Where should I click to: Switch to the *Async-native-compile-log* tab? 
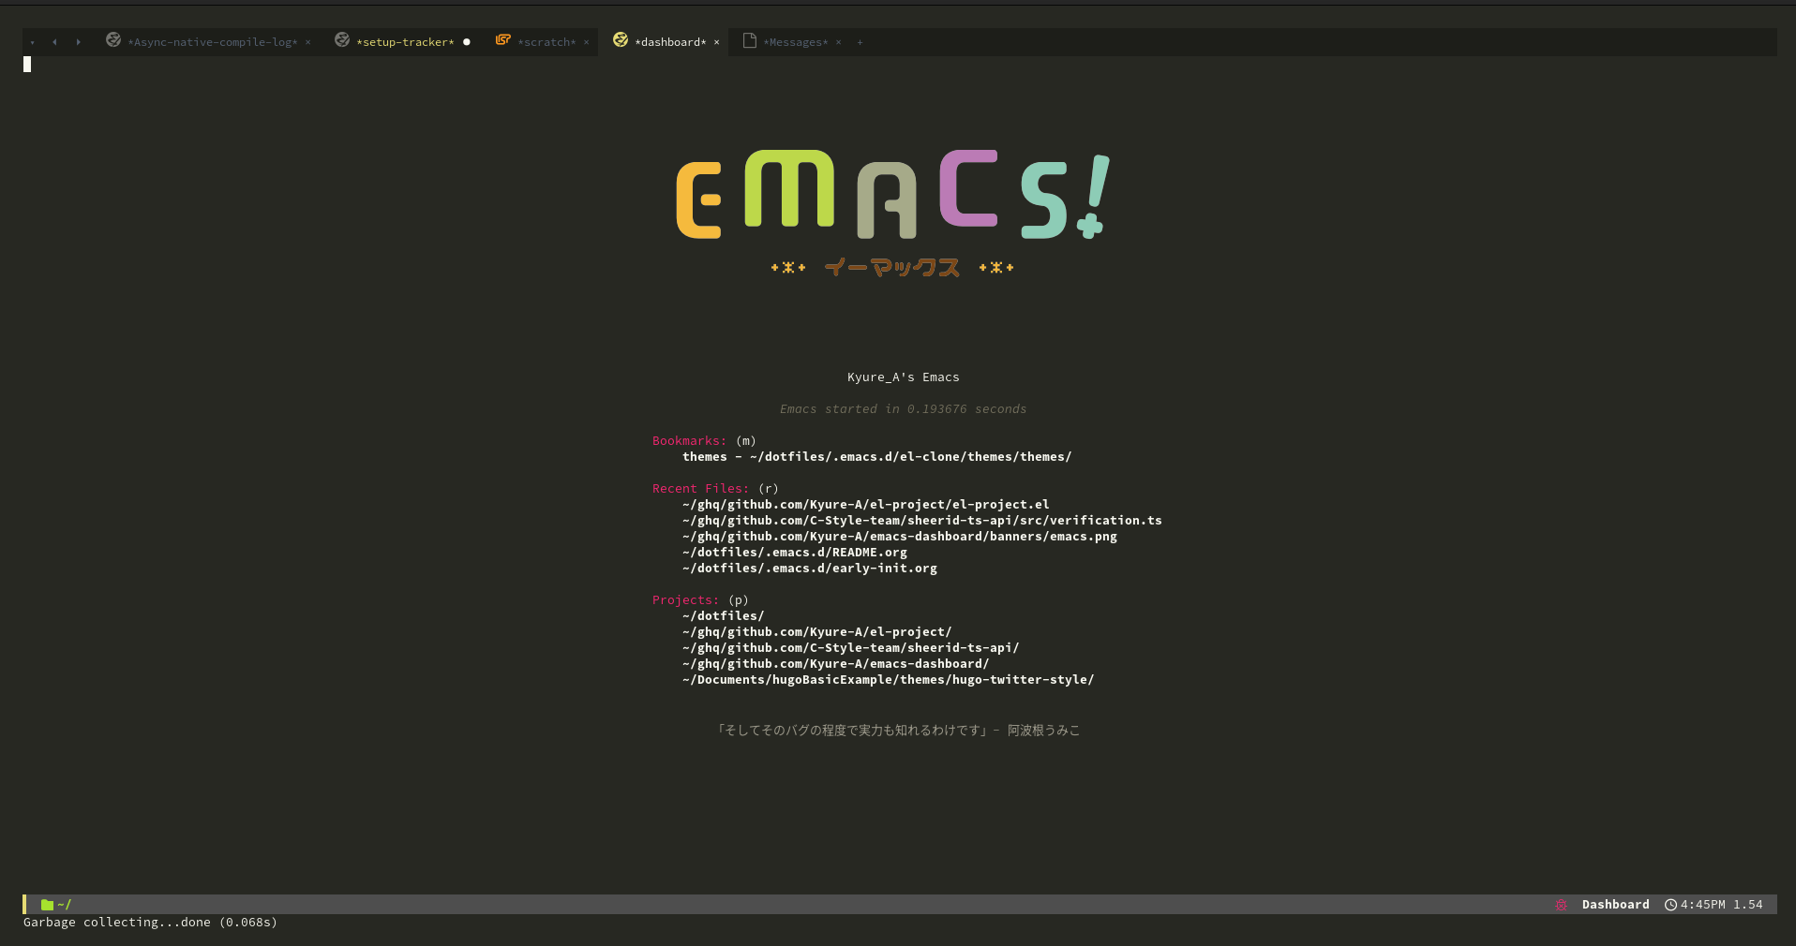coord(213,42)
